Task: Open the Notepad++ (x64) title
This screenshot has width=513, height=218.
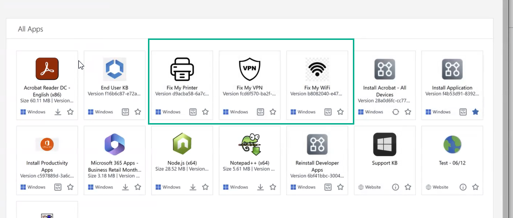Action: click(250, 163)
